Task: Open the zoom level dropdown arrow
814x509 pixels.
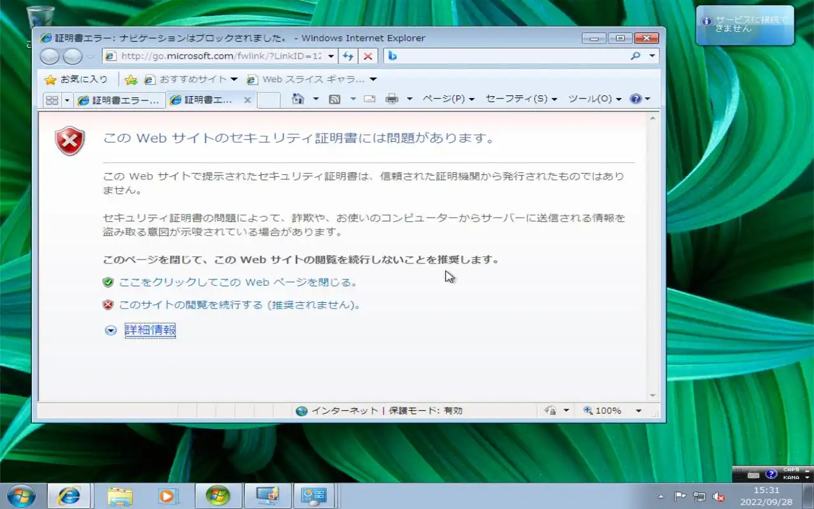Action: [638, 411]
